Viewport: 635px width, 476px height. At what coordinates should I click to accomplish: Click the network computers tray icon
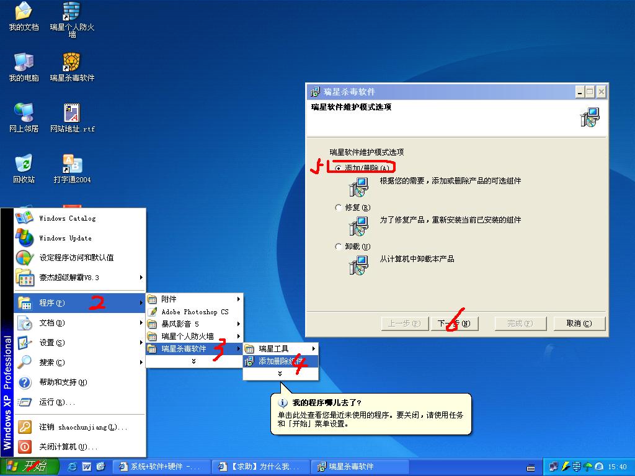pyautogui.click(x=553, y=467)
